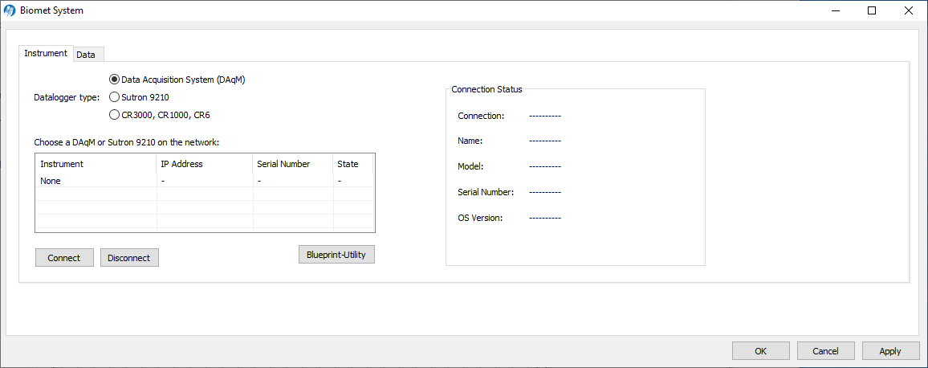This screenshot has height=368, width=928.
Task: Open the Instrument tab
Action: tap(46, 53)
